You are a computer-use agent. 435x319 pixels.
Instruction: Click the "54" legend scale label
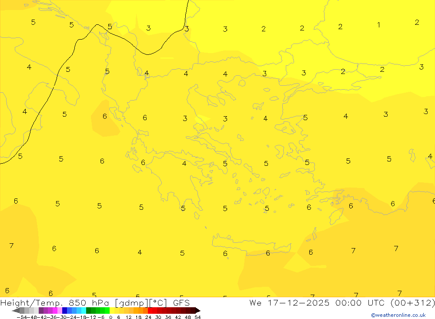[197, 317]
